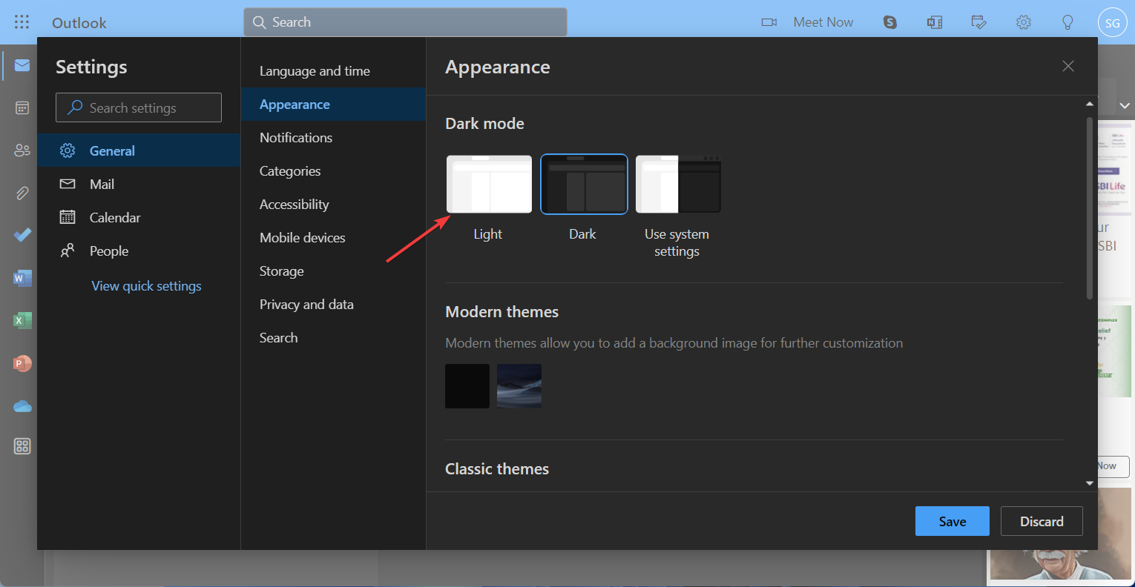The width and height of the screenshot is (1135, 587).
Task: Pick the plain black modern theme swatch
Action: (x=467, y=386)
